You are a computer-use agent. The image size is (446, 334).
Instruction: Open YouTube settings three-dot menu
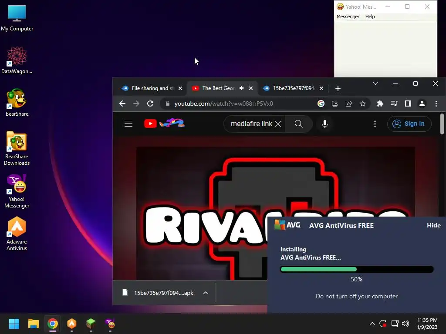click(x=375, y=124)
